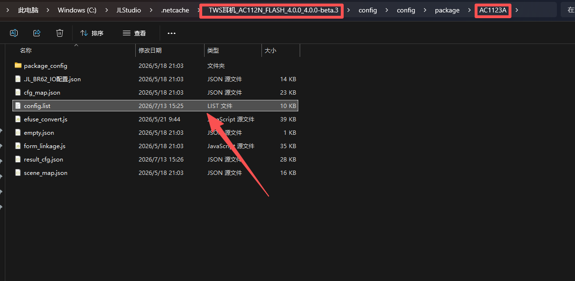The width and height of the screenshot is (575, 281).
Task: Click the Delete trash can icon
Action: click(60, 33)
